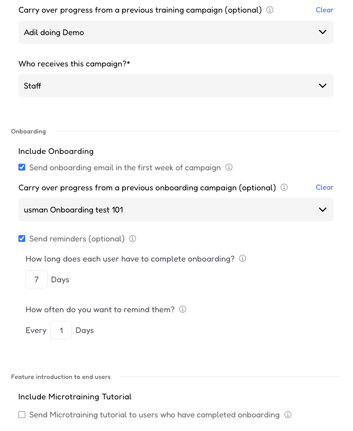
Task: Clear the previous onboarding campaign selection
Action: 324,187
